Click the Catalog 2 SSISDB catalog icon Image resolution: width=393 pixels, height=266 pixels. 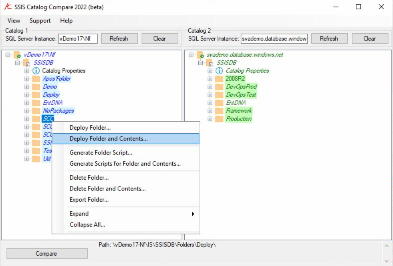tap(210, 63)
